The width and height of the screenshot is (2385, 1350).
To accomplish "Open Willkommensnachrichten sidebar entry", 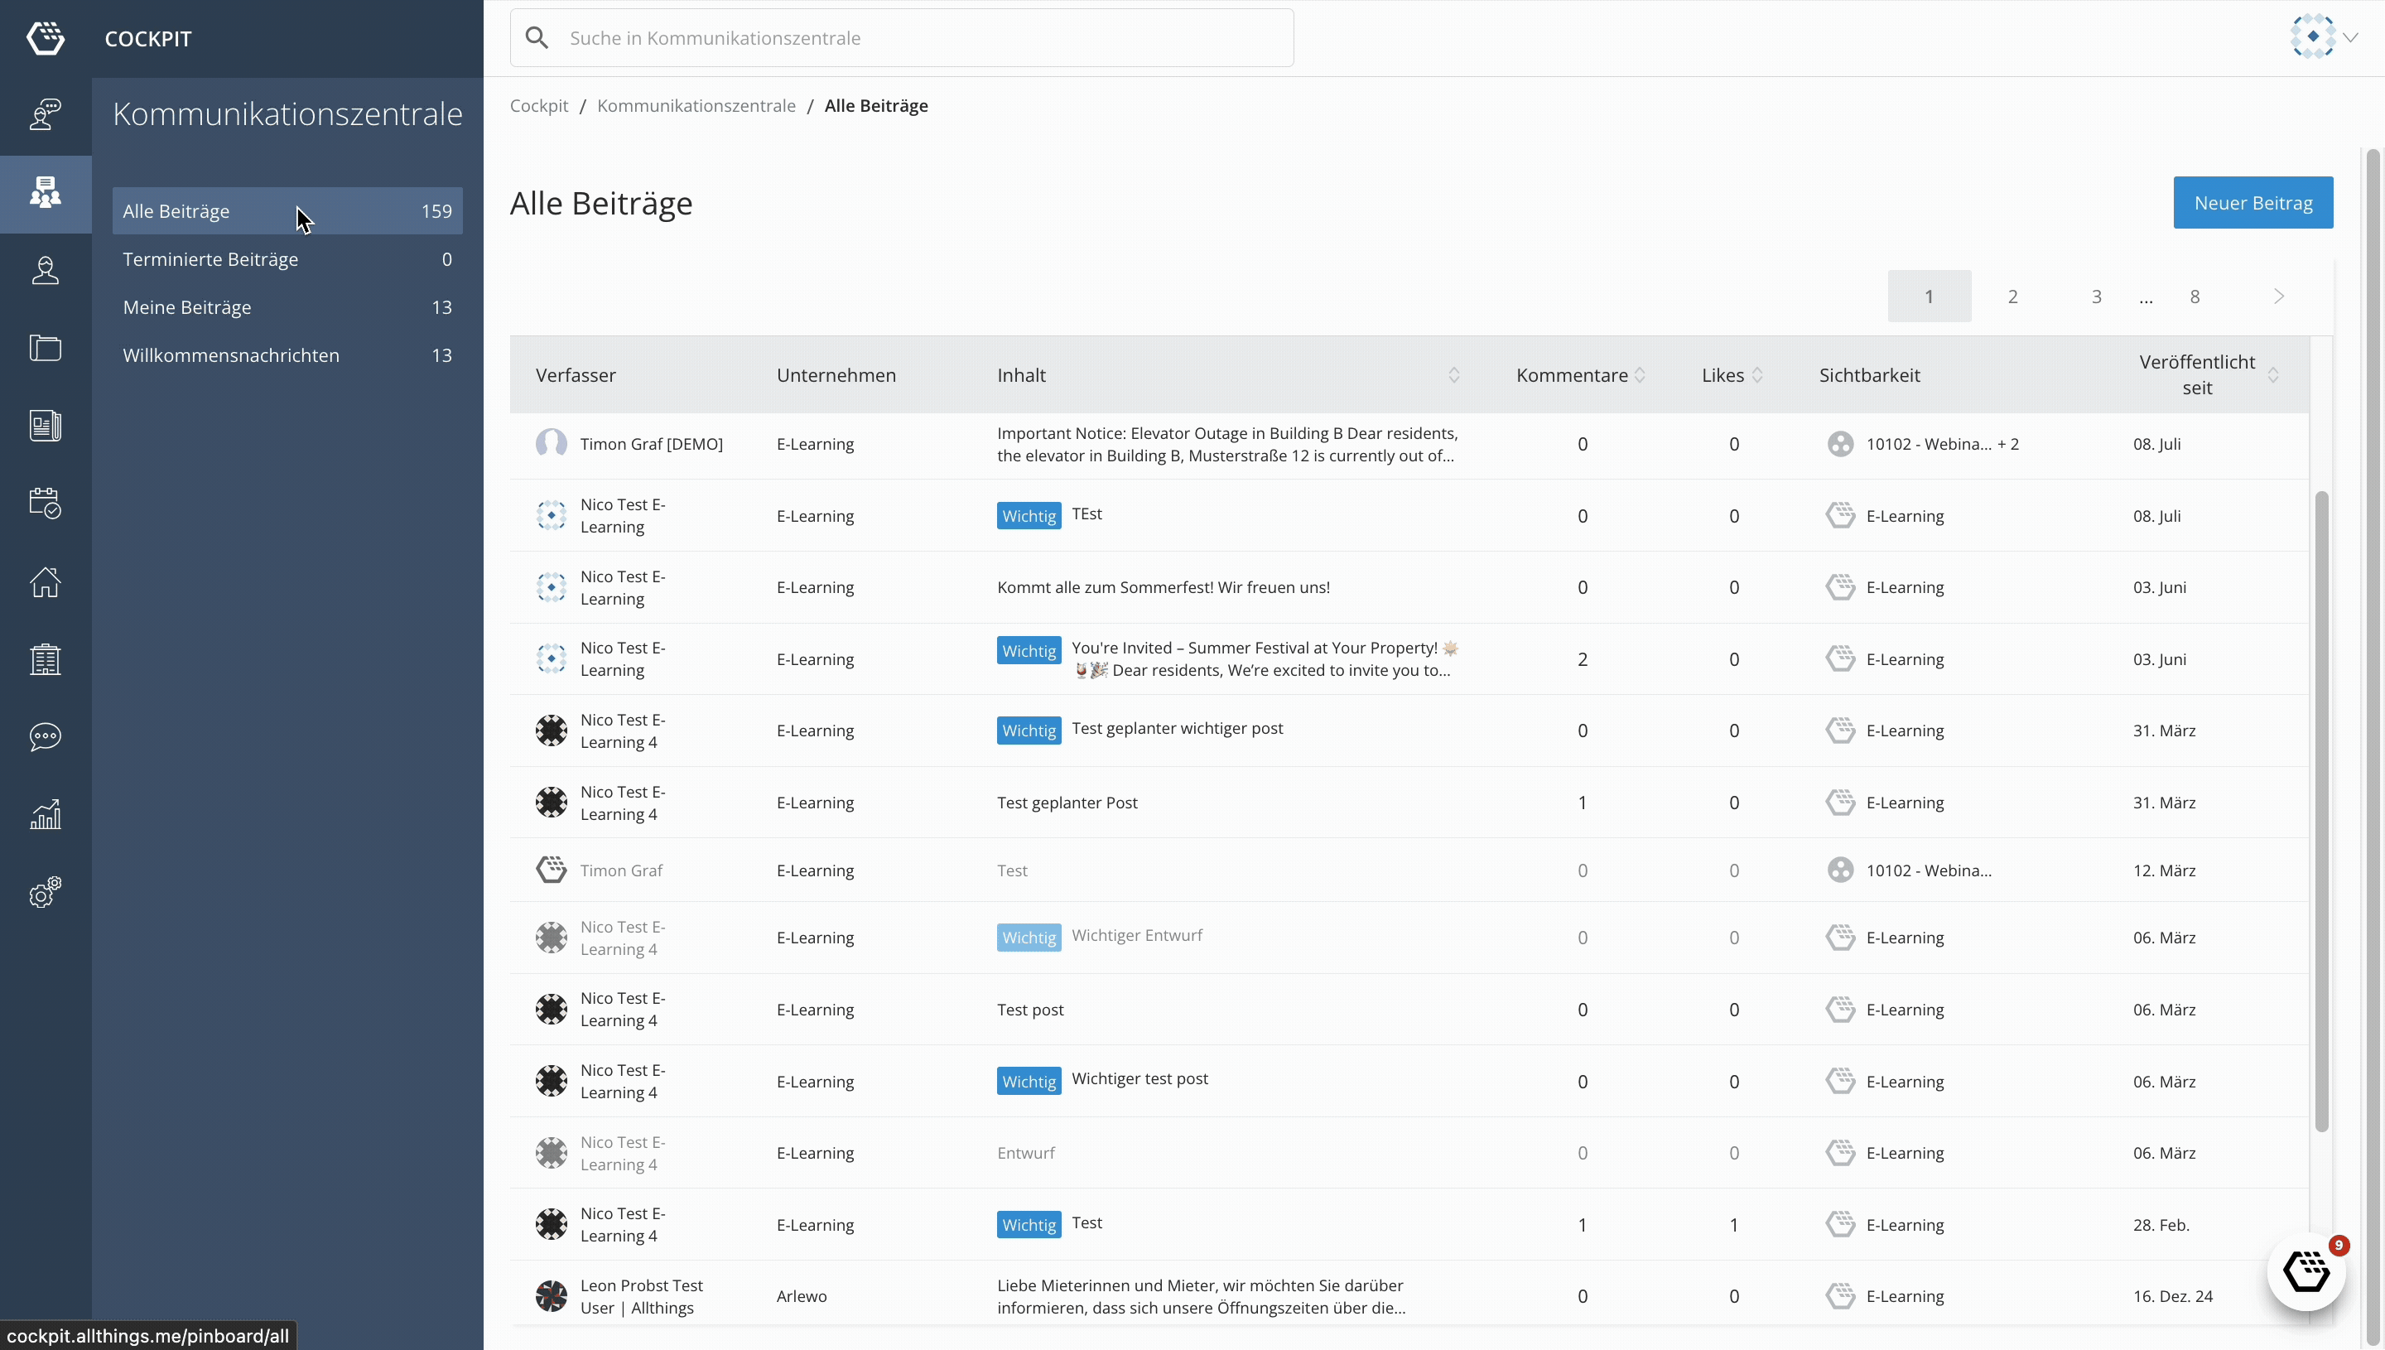I will pos(231,356).
